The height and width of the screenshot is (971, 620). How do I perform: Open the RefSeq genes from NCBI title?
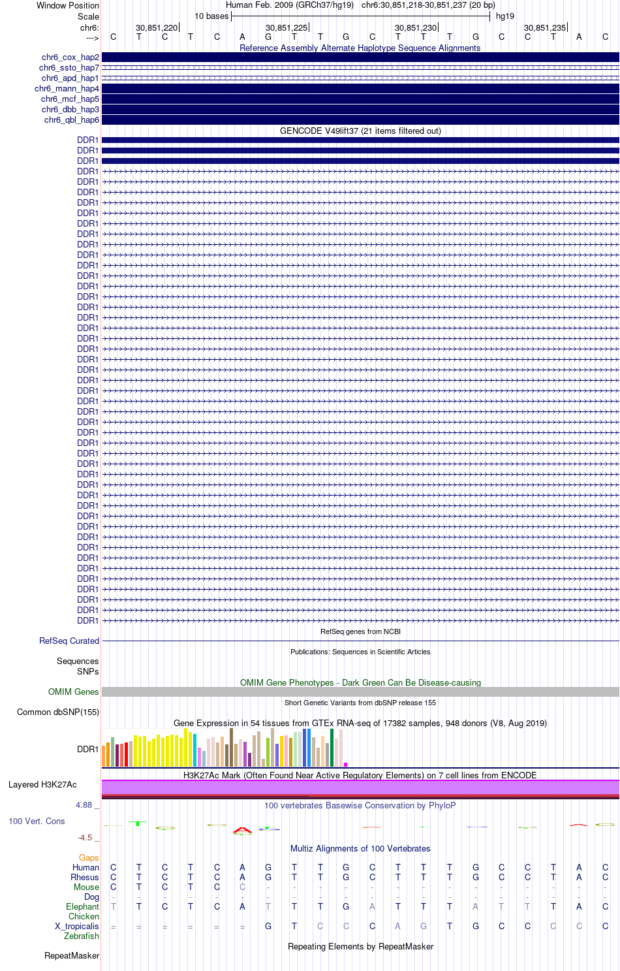point(360,631)
